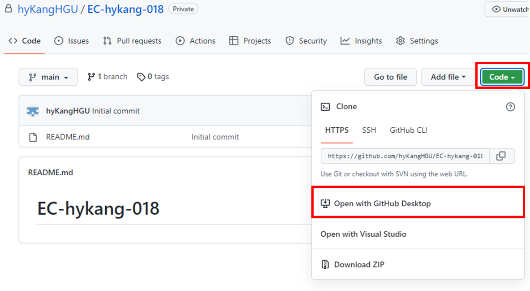
Task: Click the Settings gear icon
Action: [x=400, y=41]
